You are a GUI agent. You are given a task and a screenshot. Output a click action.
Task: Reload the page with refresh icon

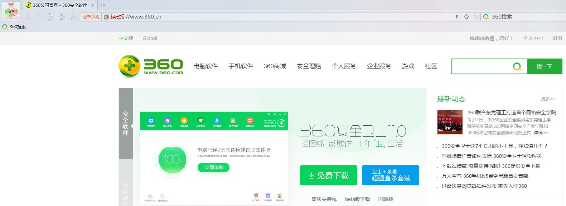coord(50,17)
